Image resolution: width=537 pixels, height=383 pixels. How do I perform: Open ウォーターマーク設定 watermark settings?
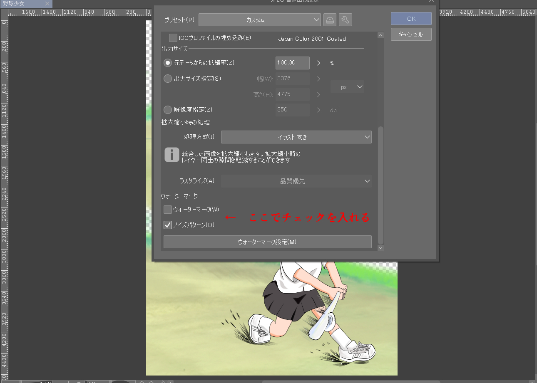pos(267,242)
